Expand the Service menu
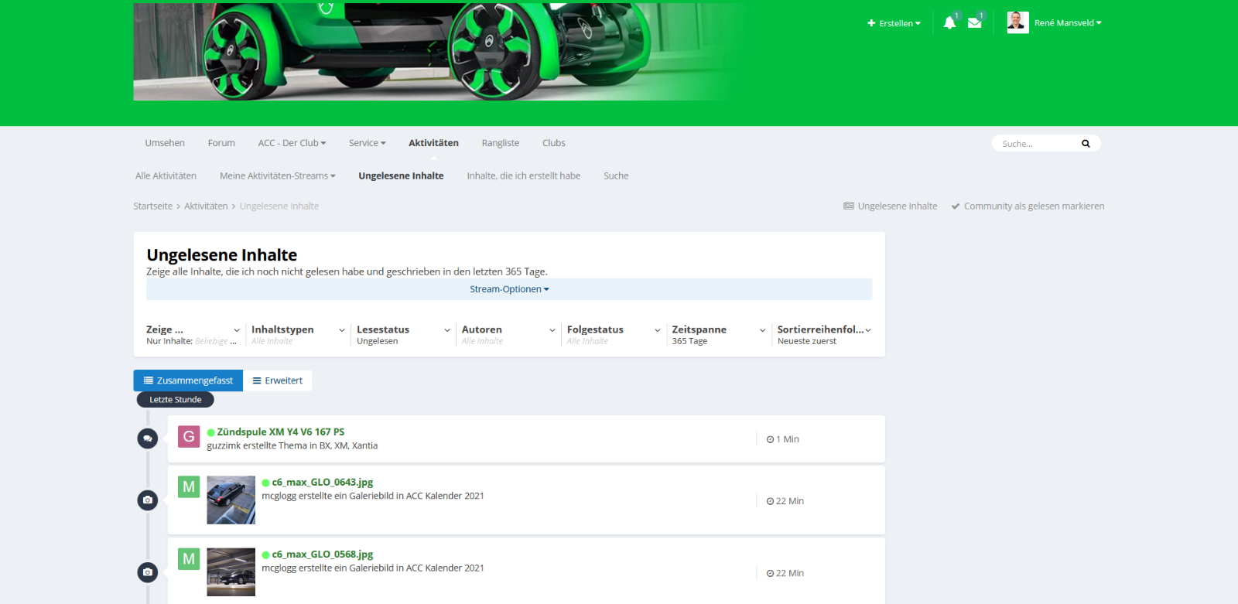The width and height of the screenshot is (1238, 604). coord(367,143)
